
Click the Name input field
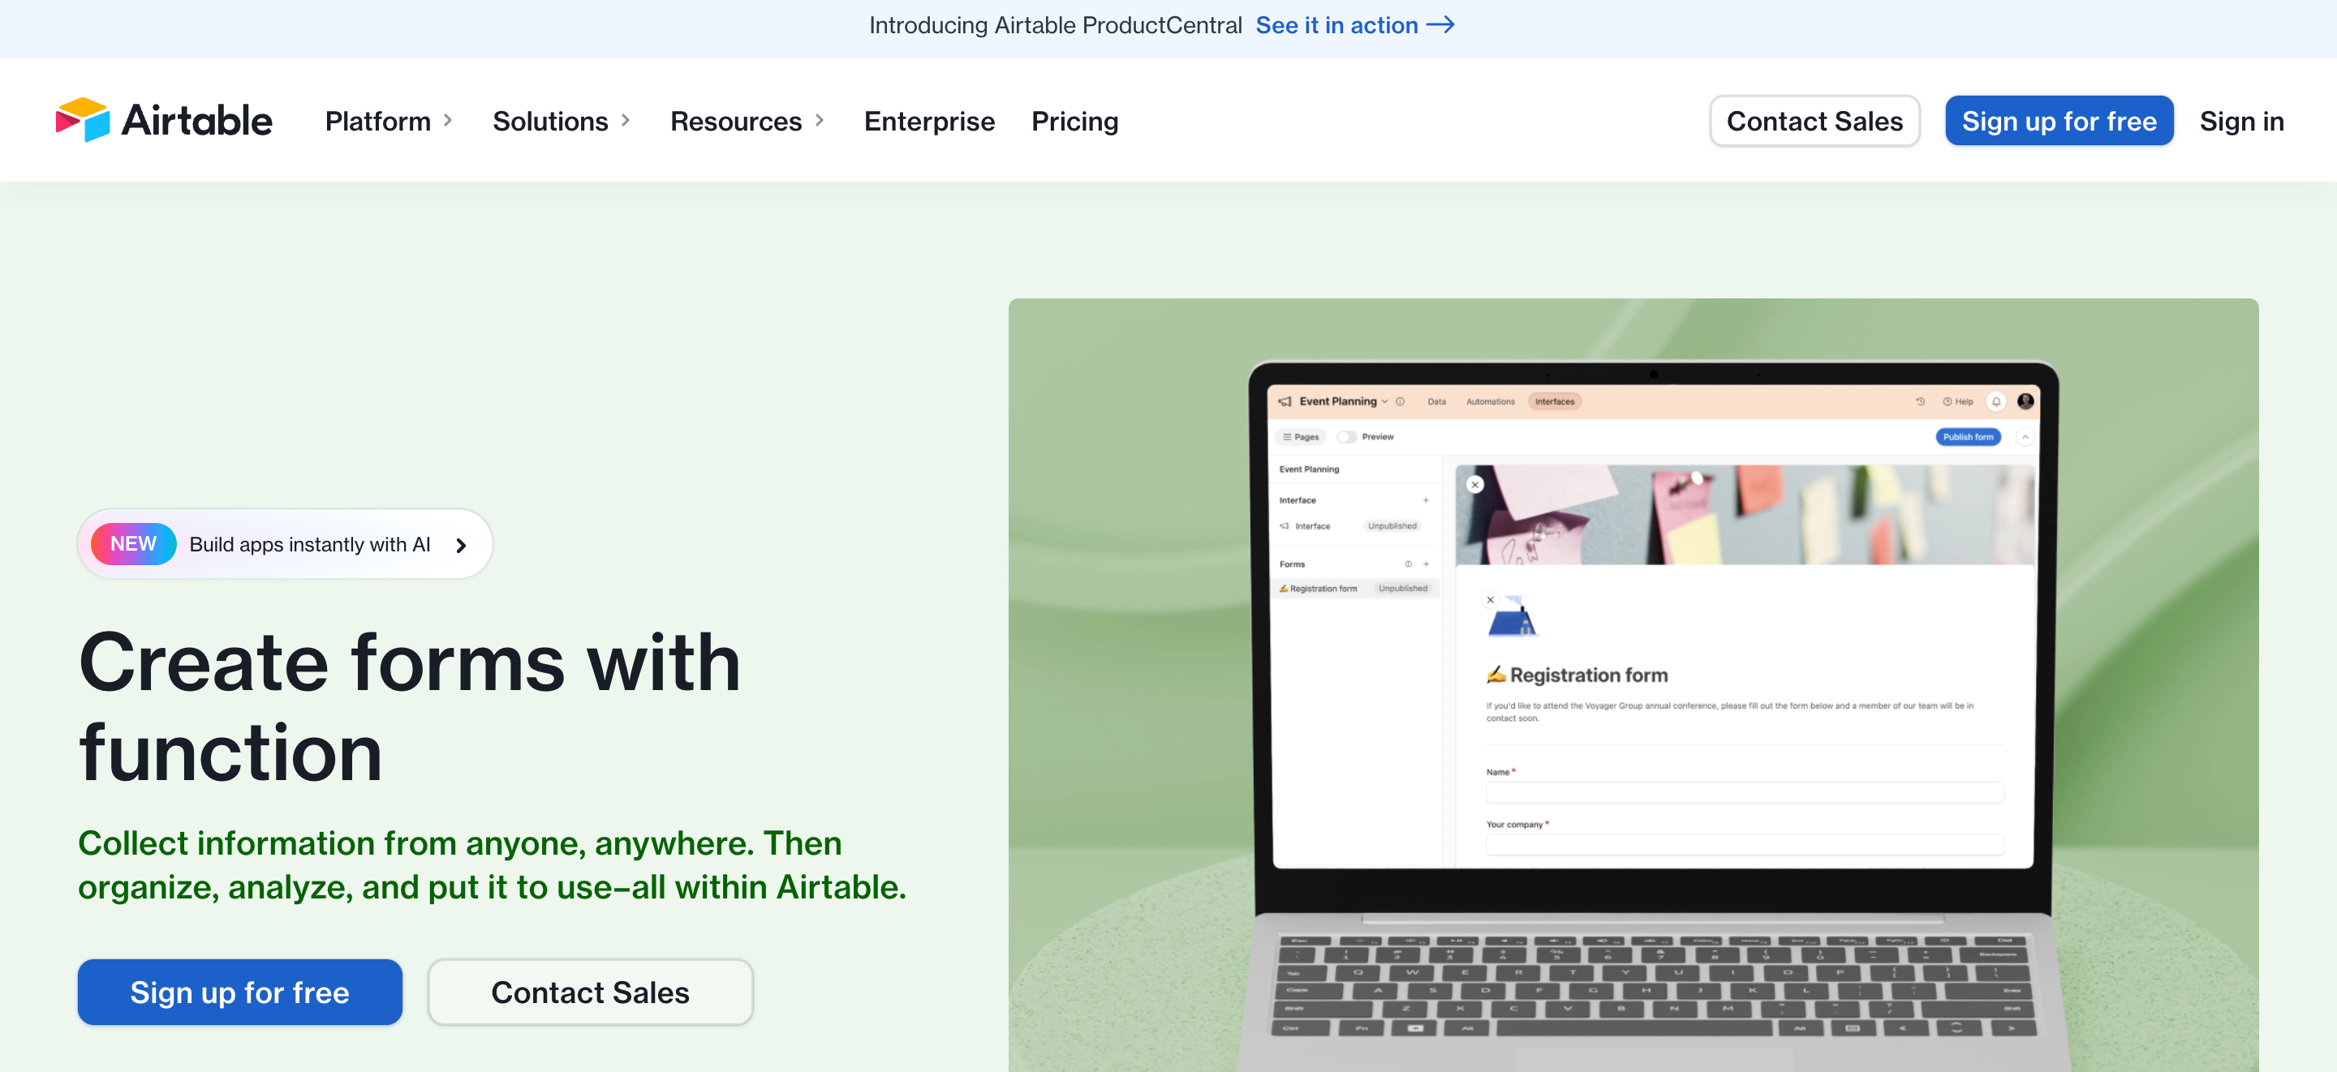point(1745,793)
